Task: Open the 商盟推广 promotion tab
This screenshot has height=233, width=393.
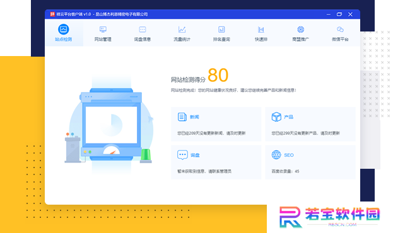Action: [300, 33]
